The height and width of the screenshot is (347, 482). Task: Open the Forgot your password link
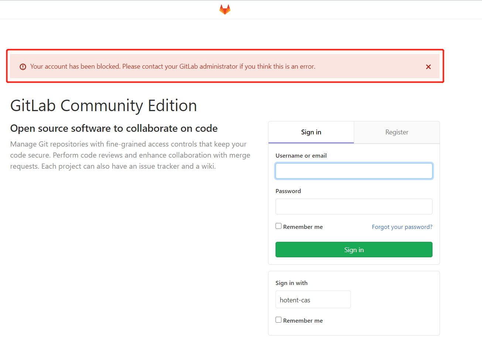point(402,227)
